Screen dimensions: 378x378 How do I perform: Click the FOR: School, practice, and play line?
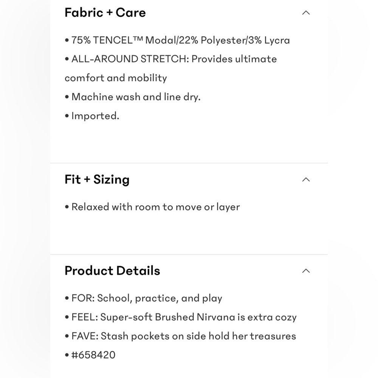(147, 299)
